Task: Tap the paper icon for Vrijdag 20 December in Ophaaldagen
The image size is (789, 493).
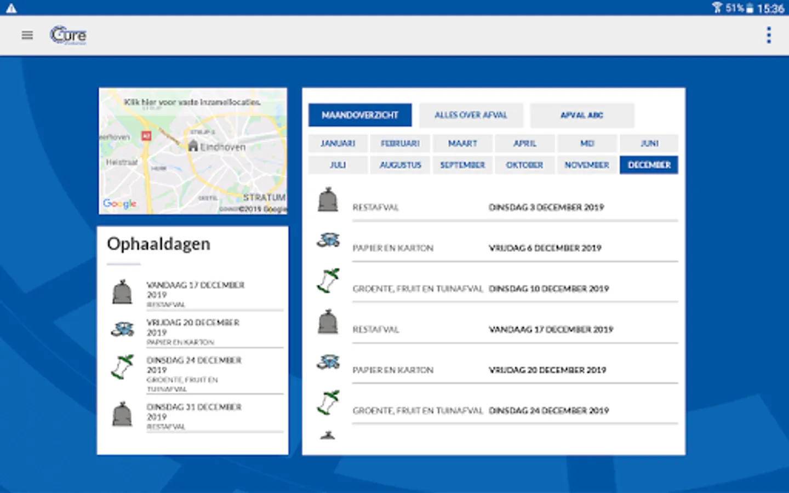Action: (x=122, y=329)
